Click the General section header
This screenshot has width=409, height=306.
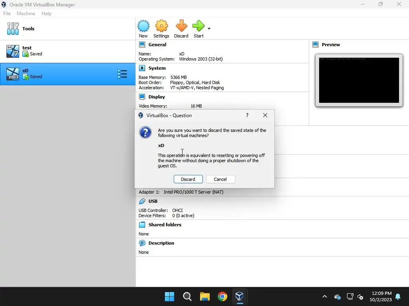(x=157, y=45)
